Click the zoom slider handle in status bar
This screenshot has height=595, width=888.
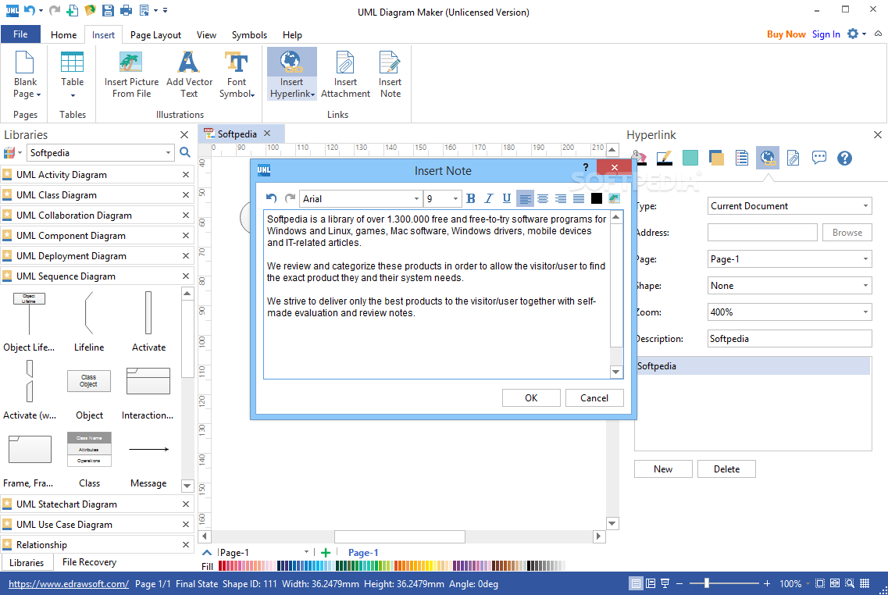click(706, 583)
